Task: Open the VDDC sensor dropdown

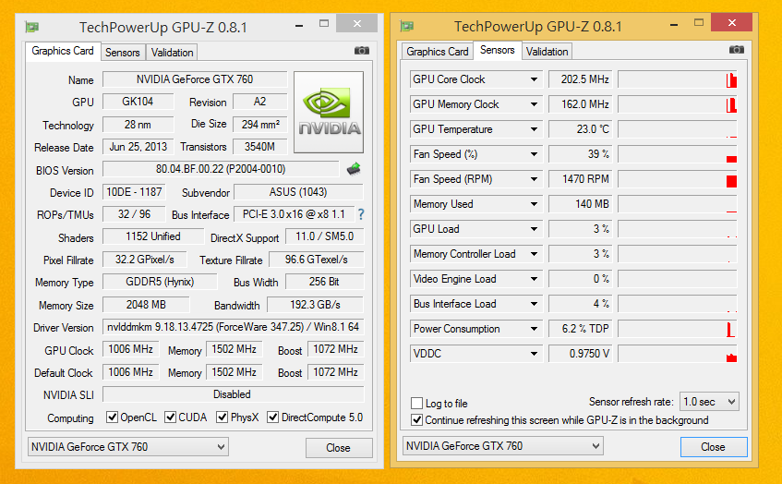Action: tap(534, 354)
